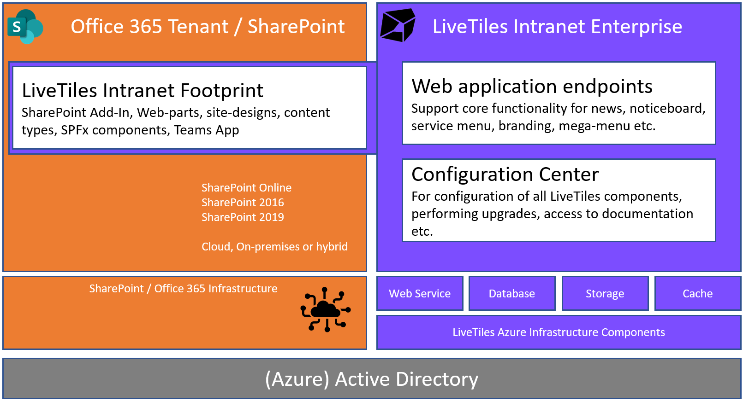Click LiveTiles Azure Infrastructure Components bar
This screenshot has height=401, width=743.
coord(559,332)
